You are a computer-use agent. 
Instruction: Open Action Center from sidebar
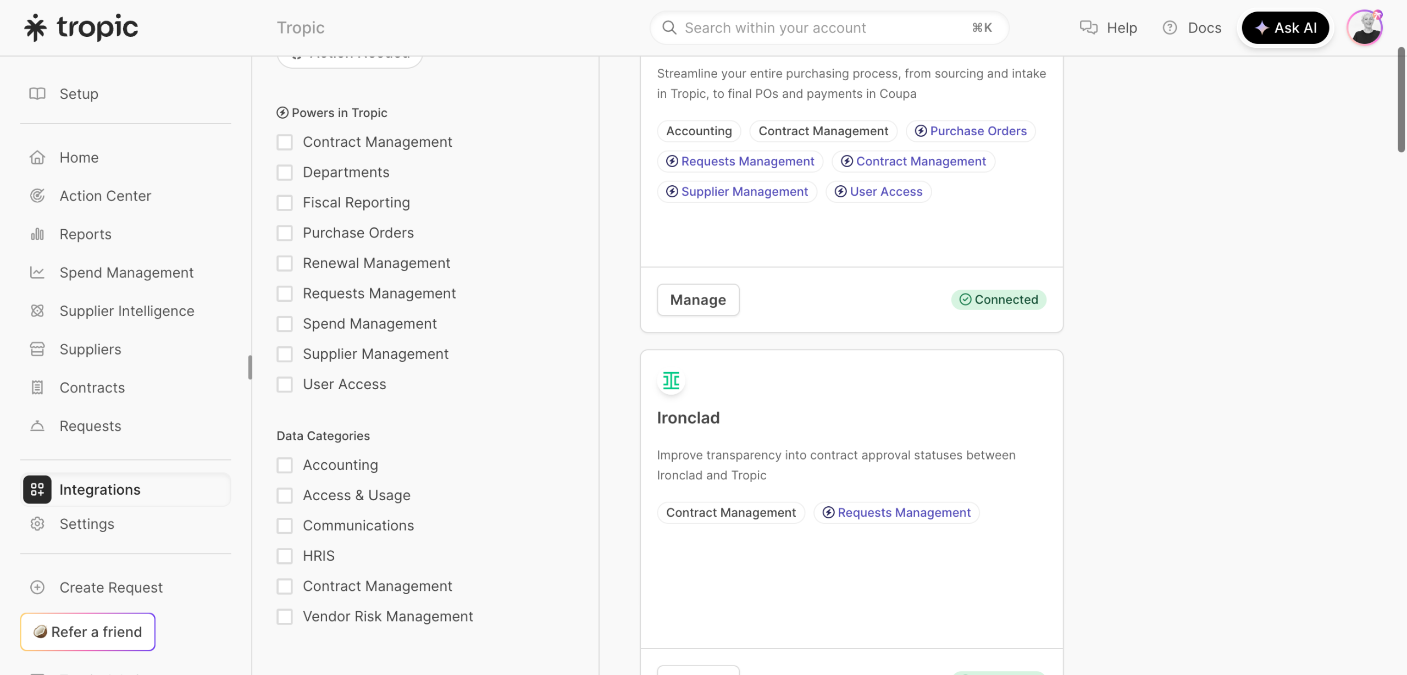105,196
